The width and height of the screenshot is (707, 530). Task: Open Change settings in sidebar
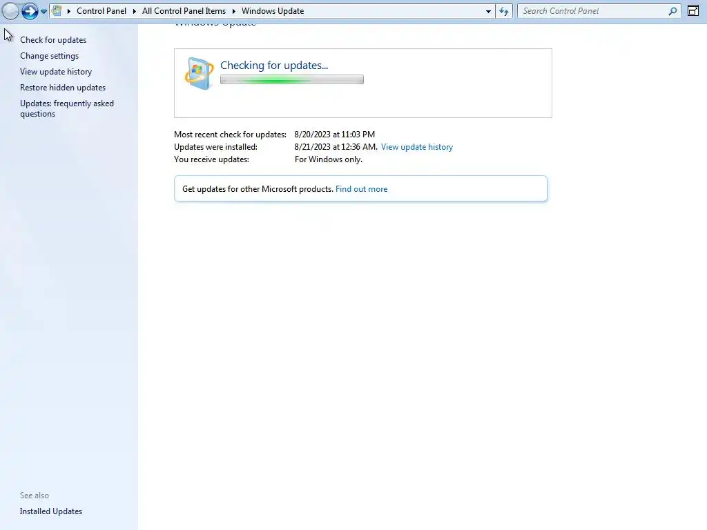[x=49, y=56]
